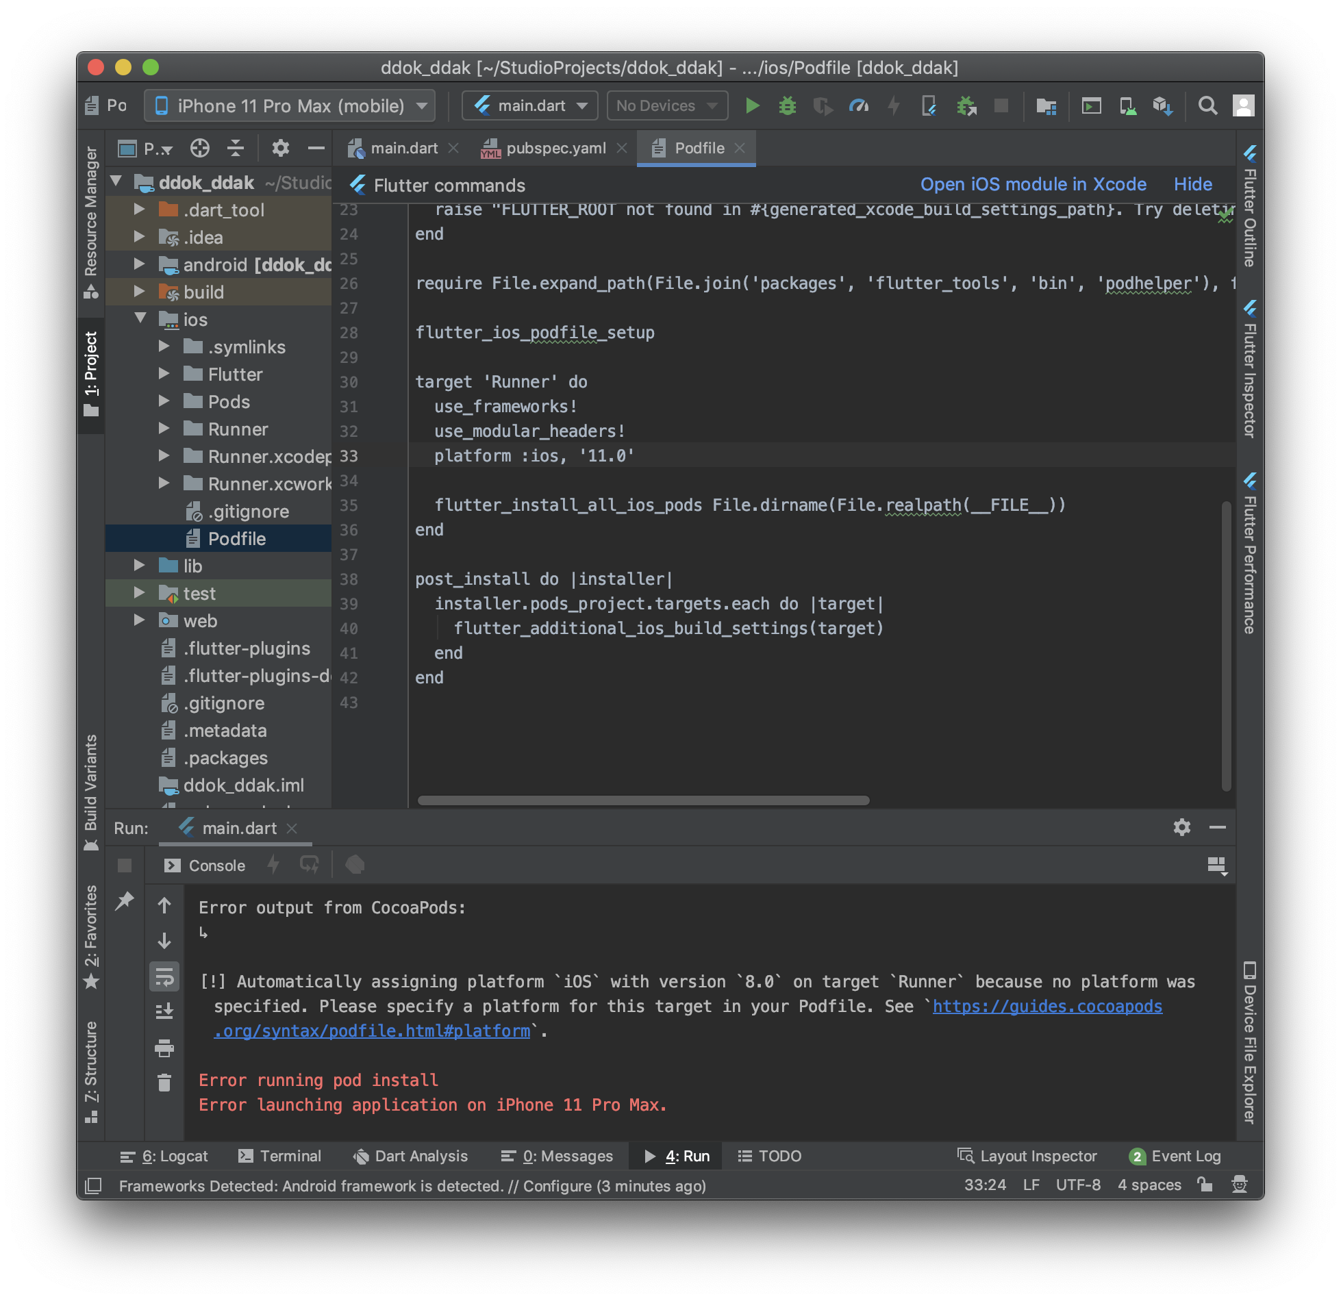Open the main.dart run configuration dropdown
Image resolution: width=1341 pixels, height=1301 pixels.
point(530,105)
